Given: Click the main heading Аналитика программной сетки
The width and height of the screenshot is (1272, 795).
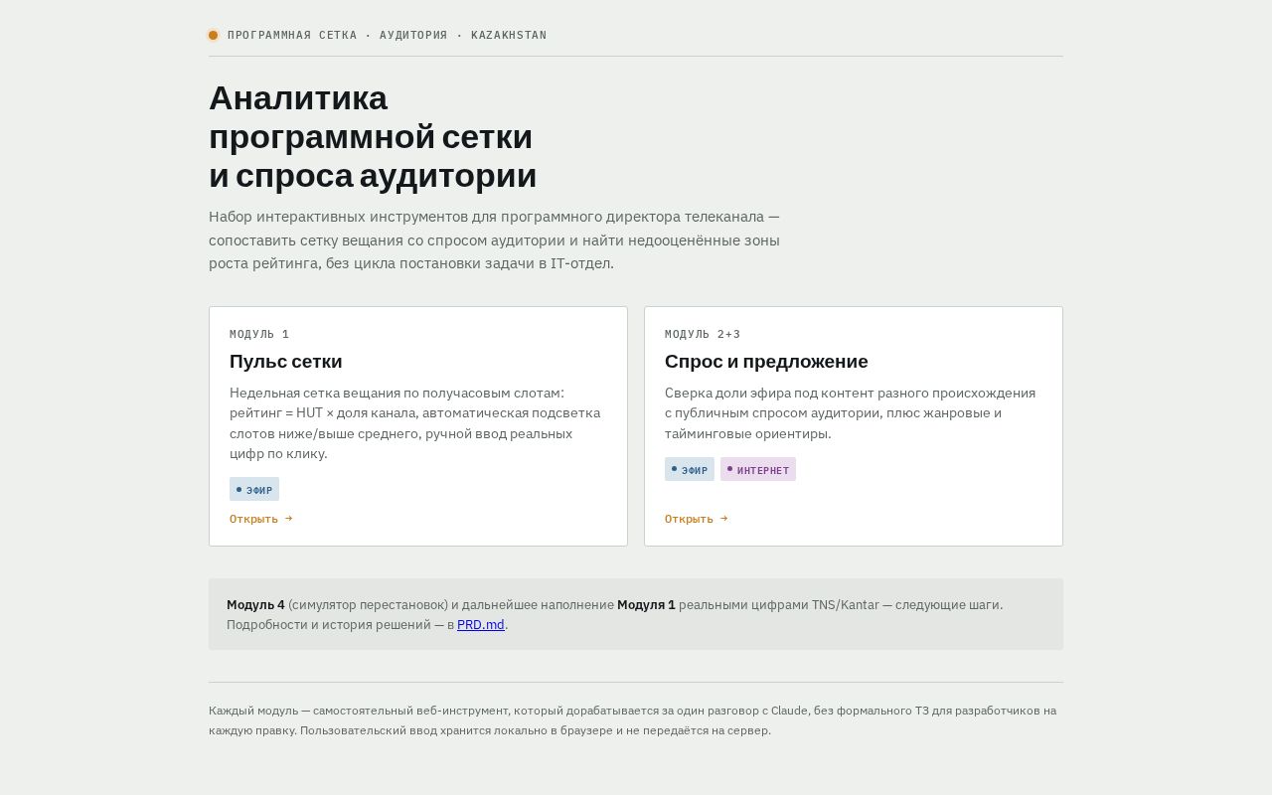Looking at the screenshot, I should tap(373, 137).
